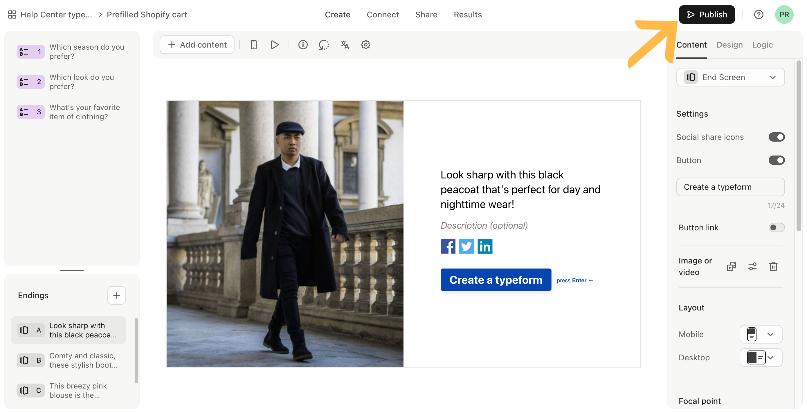This screenshot has width=807, height=412.
Task: Add a new ending with plus icon
Action: click(116, 295)
